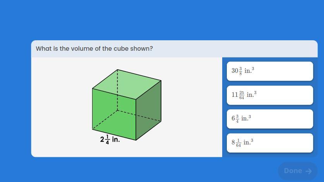The width and height of the screenshot is (324, 182).
Task: Click the front bottom edge of cube
Action: click(114, 134)
